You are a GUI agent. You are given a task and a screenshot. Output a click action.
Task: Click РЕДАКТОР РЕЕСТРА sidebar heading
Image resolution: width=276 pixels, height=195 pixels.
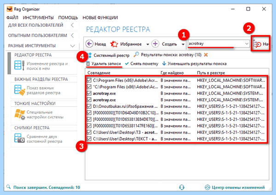point(33,55)
